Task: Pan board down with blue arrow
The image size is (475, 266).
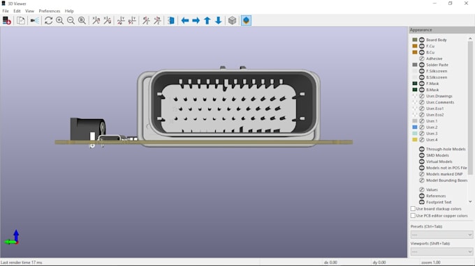Action: point(219,20)
